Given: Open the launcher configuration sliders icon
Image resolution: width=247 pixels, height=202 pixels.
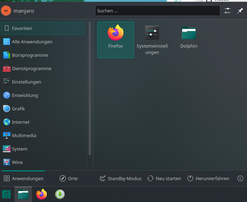Looking at the screenshot, I should tap(228, 11).
